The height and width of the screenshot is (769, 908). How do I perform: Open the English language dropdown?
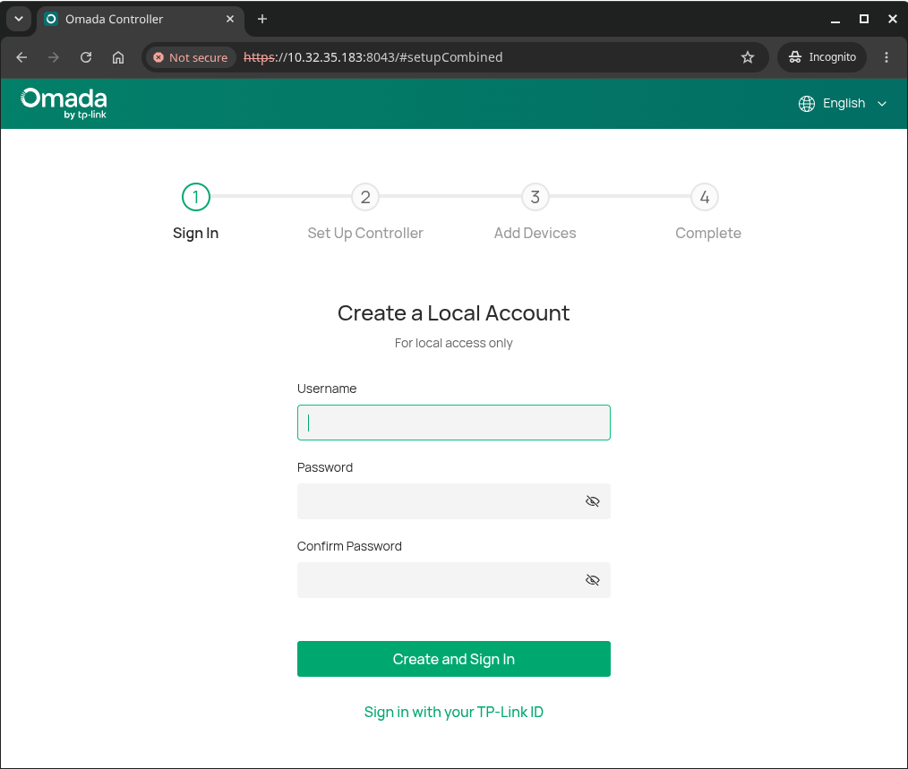843,104
